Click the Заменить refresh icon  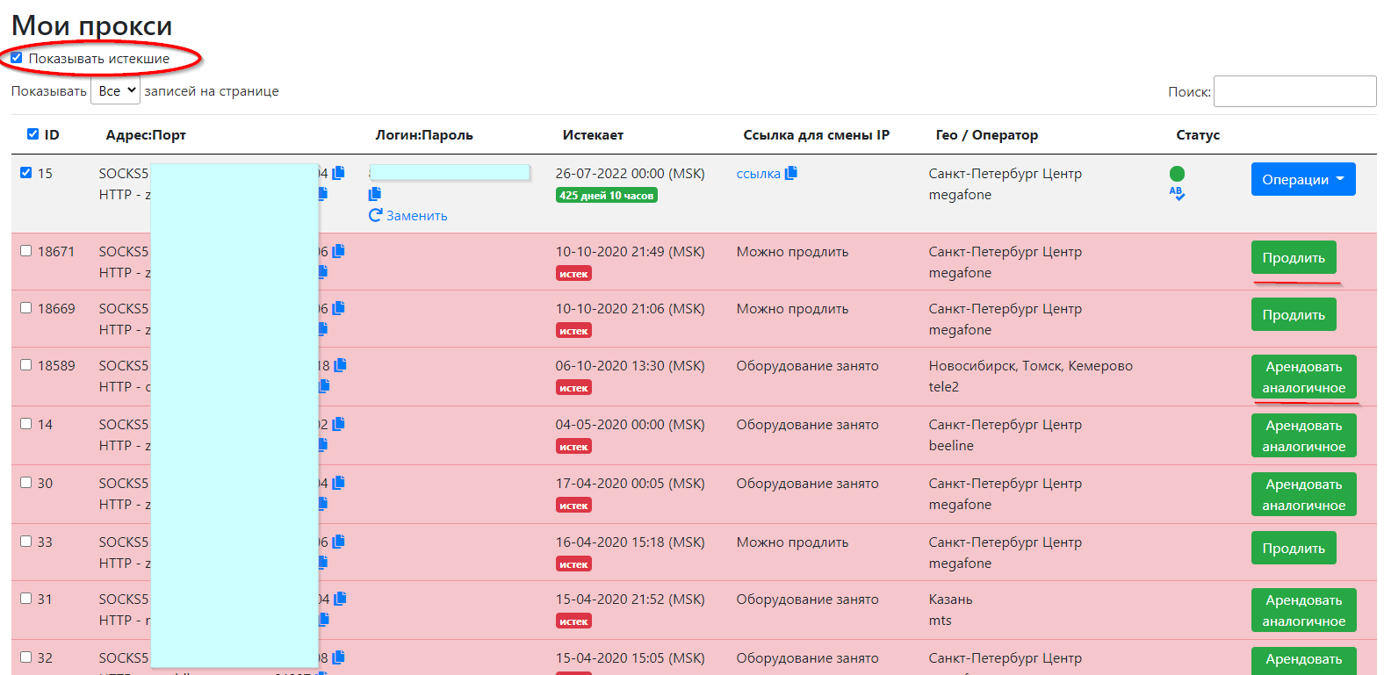point(376,215)
